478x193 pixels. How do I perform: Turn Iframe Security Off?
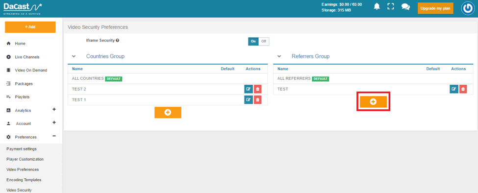[x=264, y=42]
